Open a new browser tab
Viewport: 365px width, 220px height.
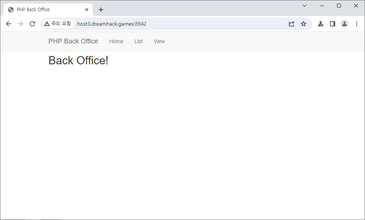click(x=101, y=10)
